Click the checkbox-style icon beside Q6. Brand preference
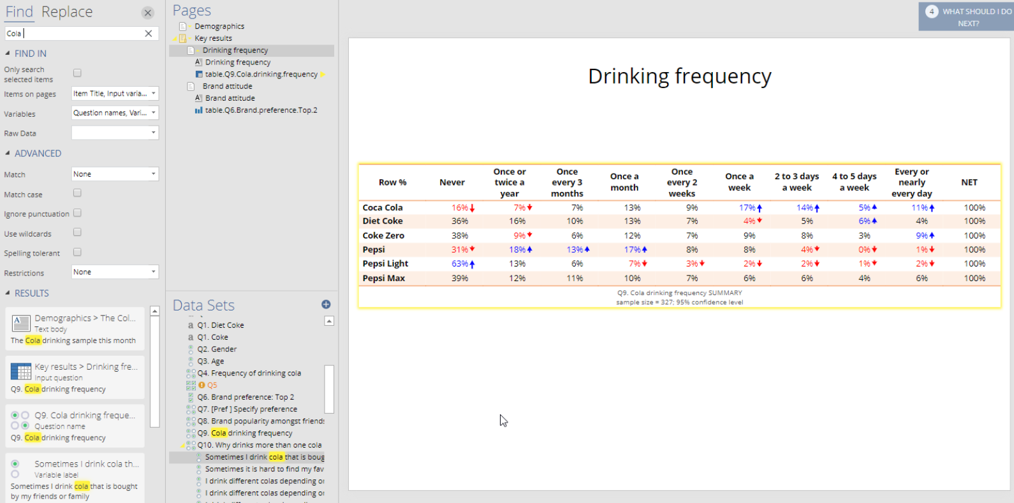Viewport: 1014px width, 503px height. pyautogui.click(x=191, y=397)
